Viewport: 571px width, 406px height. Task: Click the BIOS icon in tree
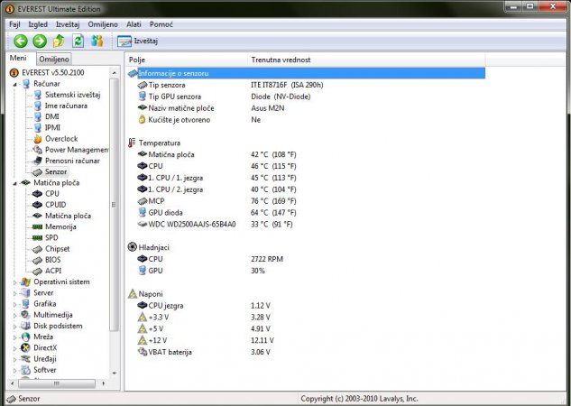point(38,260)
